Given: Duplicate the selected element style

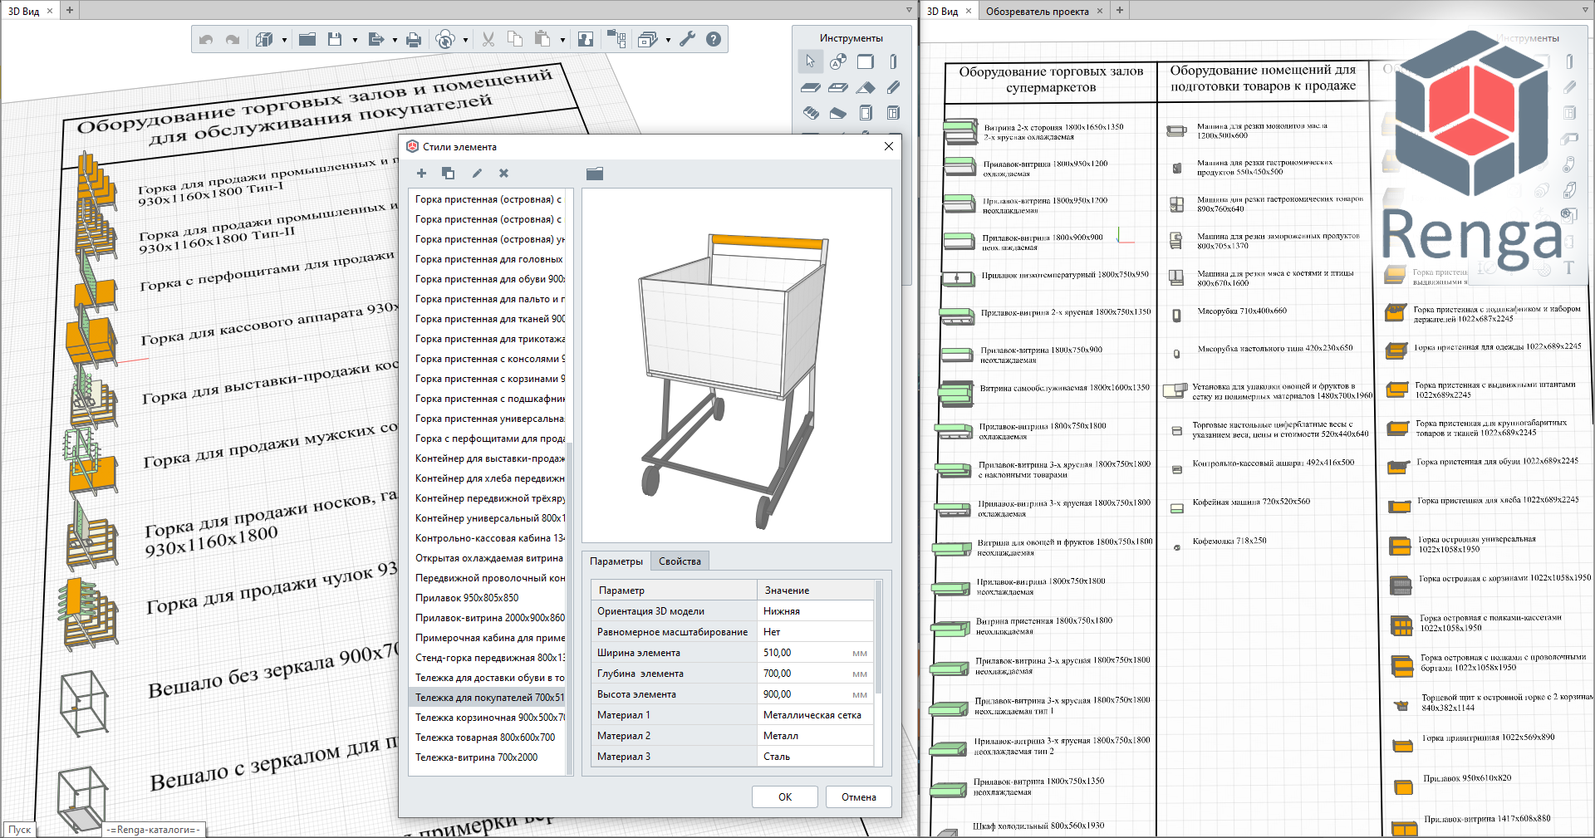Looking at the screenshot, I should coord(448,173).
